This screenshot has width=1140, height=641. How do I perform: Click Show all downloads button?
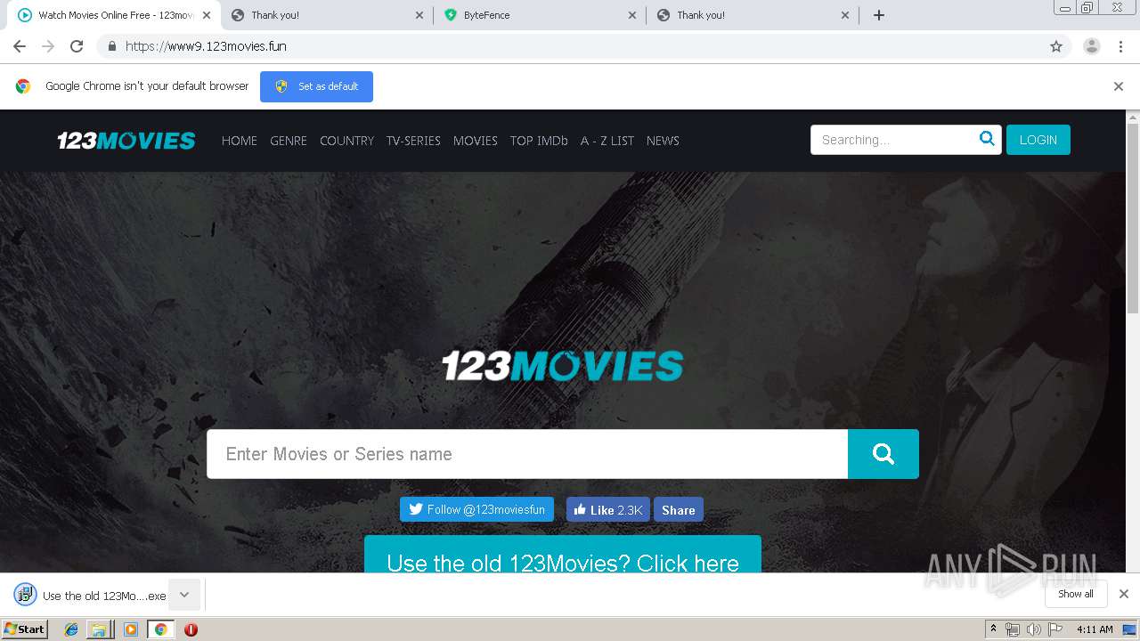[x=1076, y=594]
